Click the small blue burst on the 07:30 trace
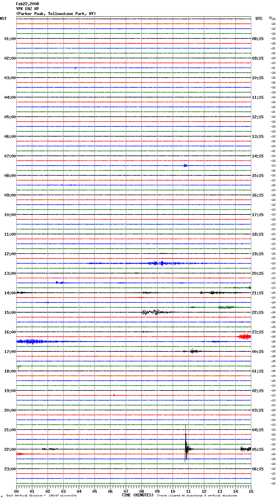277x500 pixels. pyautogui.click(x=185, y=166)
